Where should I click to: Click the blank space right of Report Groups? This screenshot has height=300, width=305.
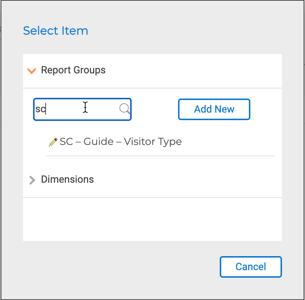point(194,71)
